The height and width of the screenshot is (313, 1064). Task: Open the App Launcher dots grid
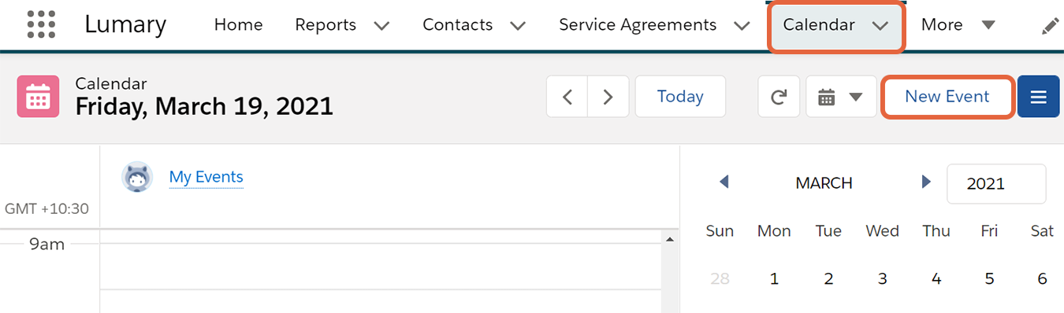pyautogui.click(x=41, y=24)
